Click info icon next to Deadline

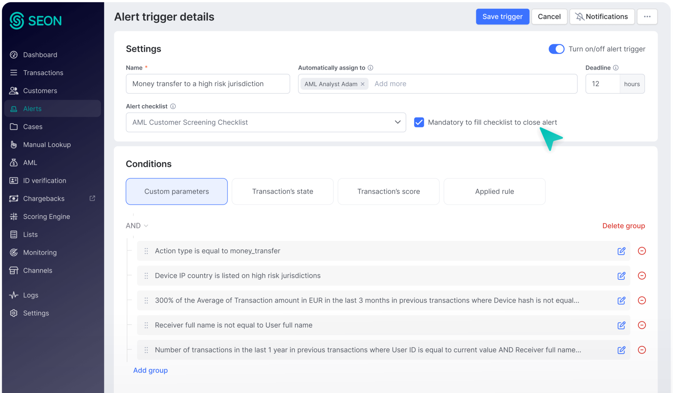616,68
